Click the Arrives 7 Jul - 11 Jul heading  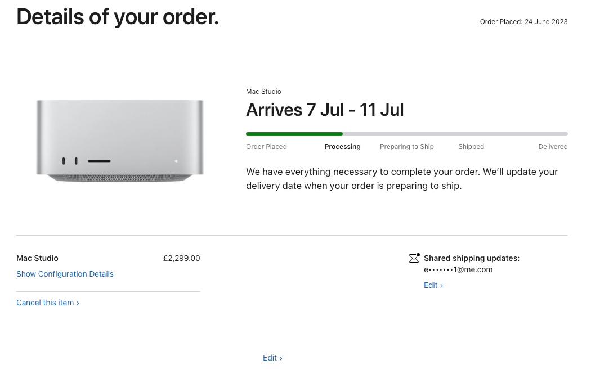click(x=325, y=110)
